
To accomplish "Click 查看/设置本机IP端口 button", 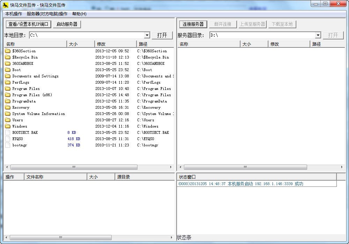I will (x=29, y=24).
